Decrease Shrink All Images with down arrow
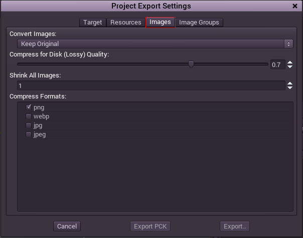Screen dimensions: 303x238 coord(289,88)
